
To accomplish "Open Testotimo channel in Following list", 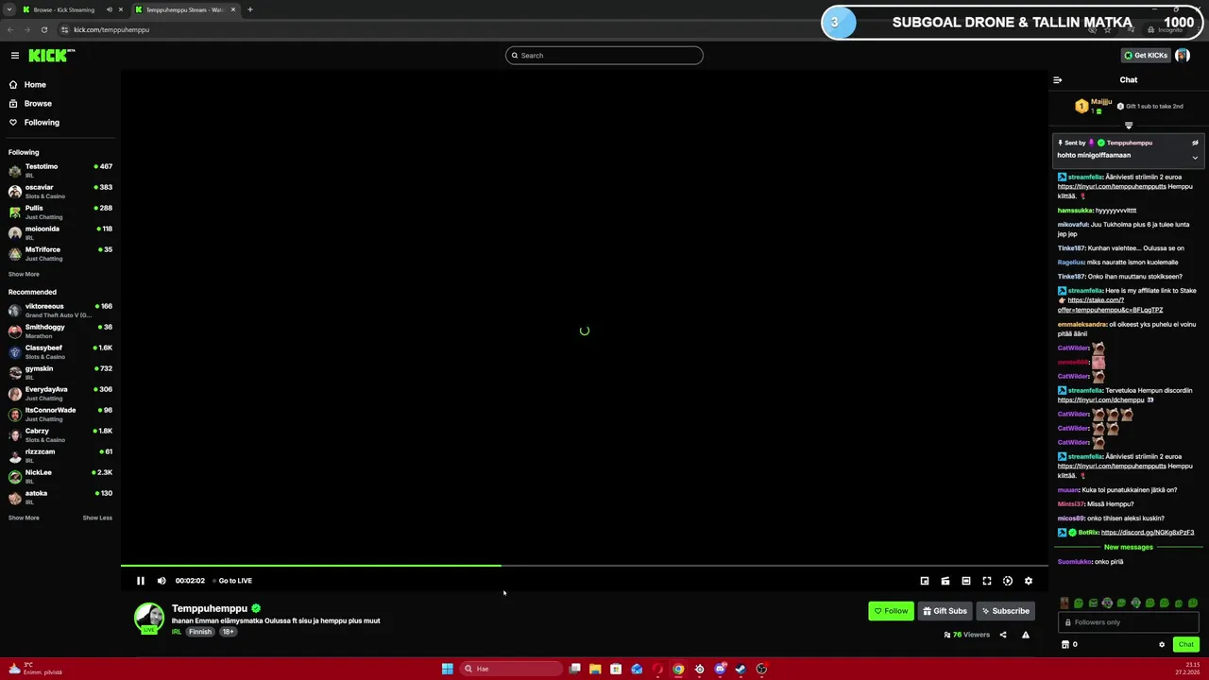I will (60, 171).
